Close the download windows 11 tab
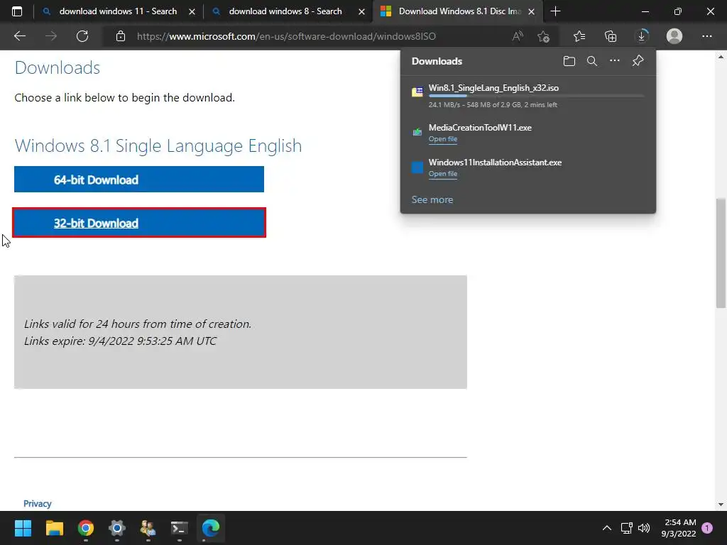This screenshot has width=727, height=545. tap(192, 12)
